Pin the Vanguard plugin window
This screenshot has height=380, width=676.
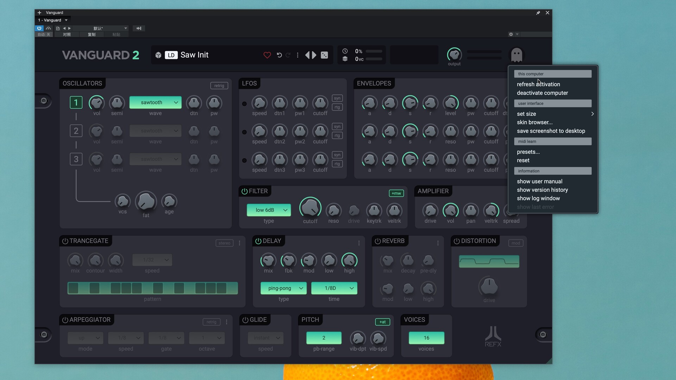tap(538, 13)
